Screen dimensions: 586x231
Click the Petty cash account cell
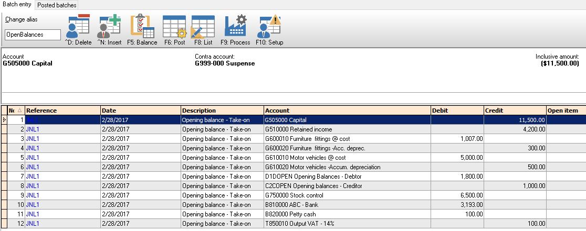click(347, 214)
